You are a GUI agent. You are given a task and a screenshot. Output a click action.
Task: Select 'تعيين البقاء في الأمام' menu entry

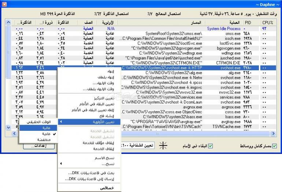point(89,104)
